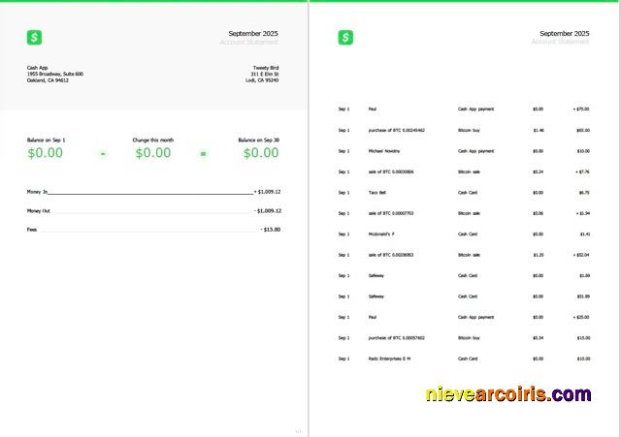Click the Fees total of $15.80
This screenshot has width=621, height=437.
tap(270, 230)
